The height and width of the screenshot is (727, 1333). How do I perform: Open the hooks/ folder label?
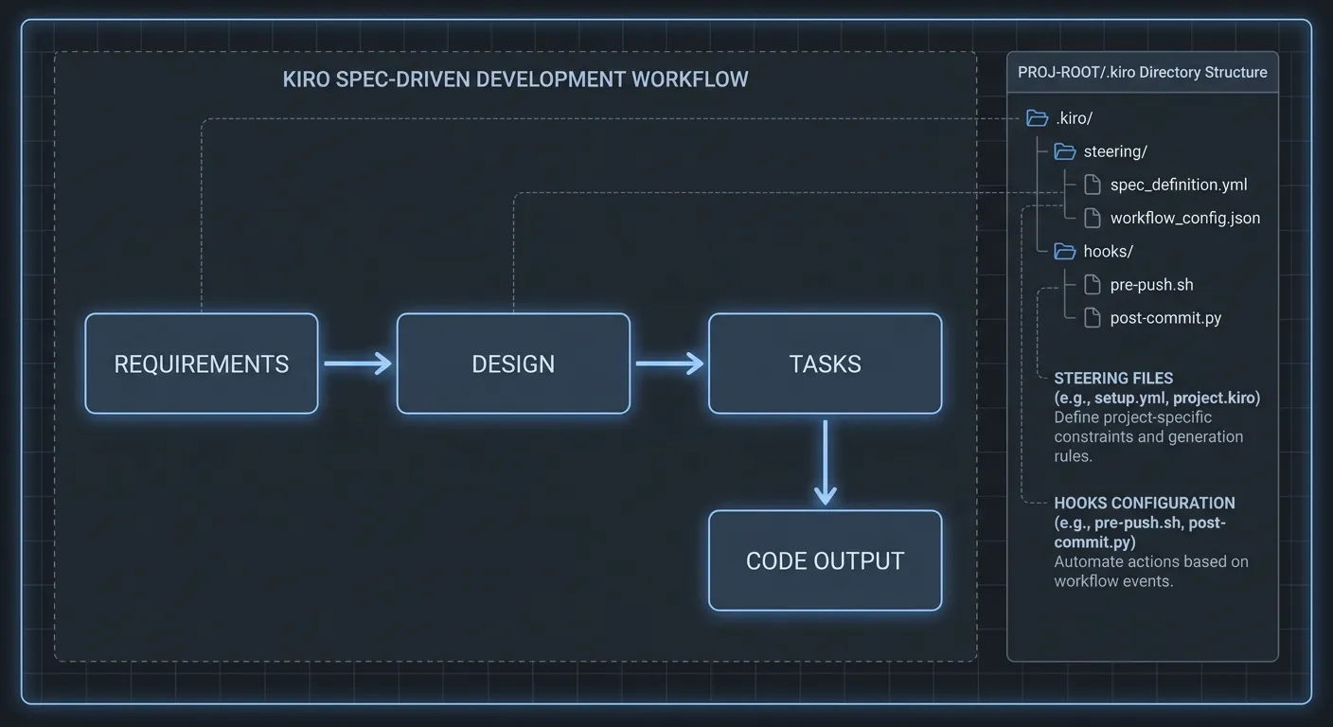[x=1109, y=251]
